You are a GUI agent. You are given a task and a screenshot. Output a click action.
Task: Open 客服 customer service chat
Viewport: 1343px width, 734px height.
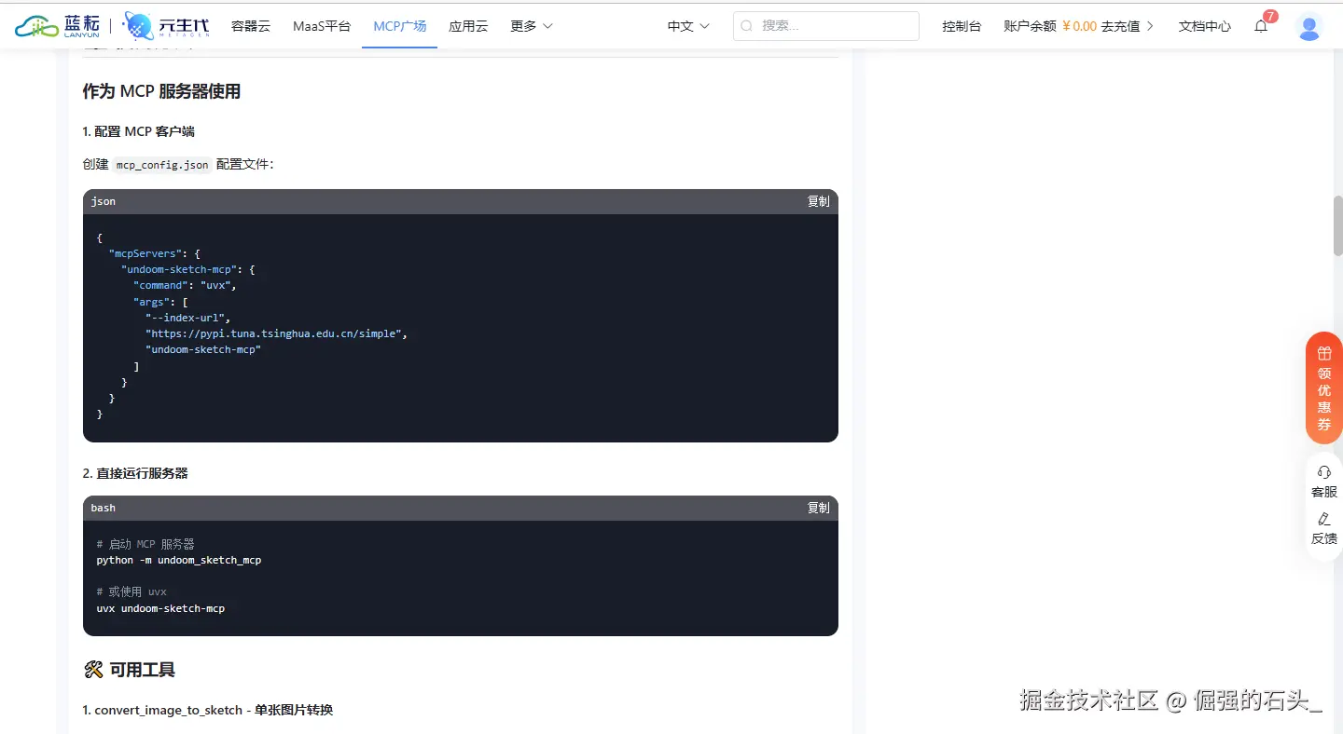click(1323, 482)
